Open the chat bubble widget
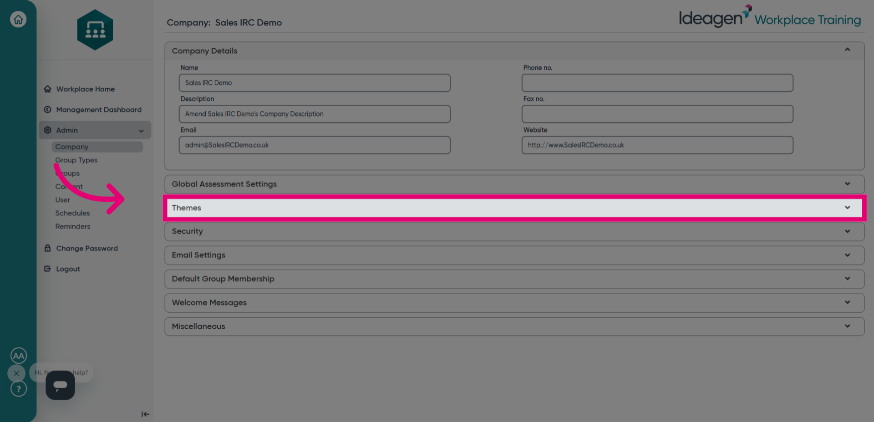 pos(60,385)
